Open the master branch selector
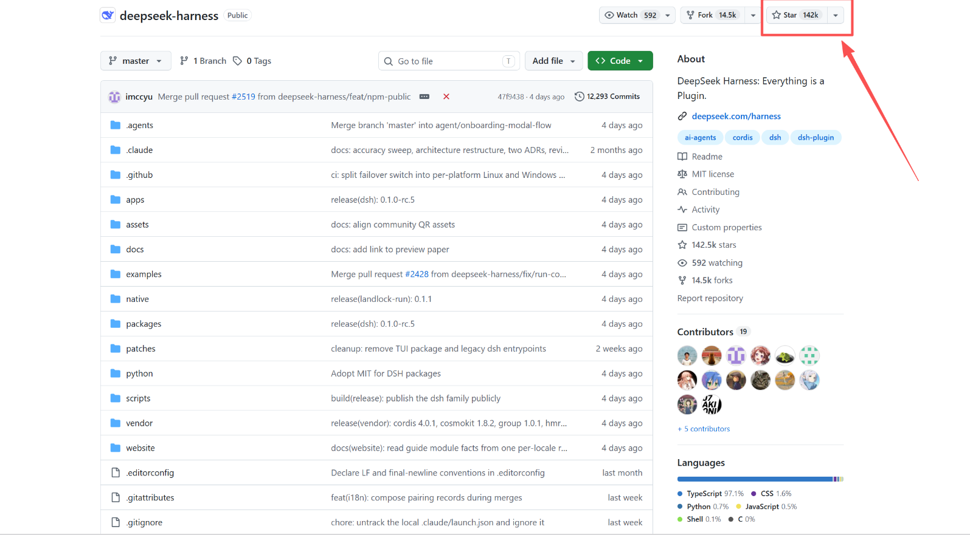970x535 pixels. click(136, 61)
